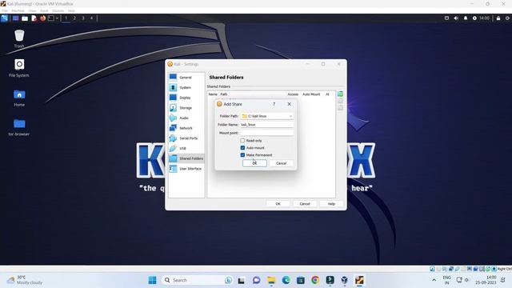
Task: Click the green add shared folder icon
Action: [x=340, y=94]
